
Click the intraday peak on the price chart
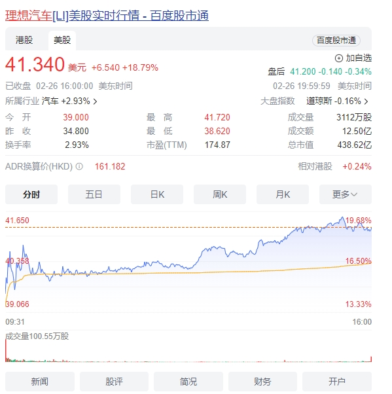click(x=342, y=217)
